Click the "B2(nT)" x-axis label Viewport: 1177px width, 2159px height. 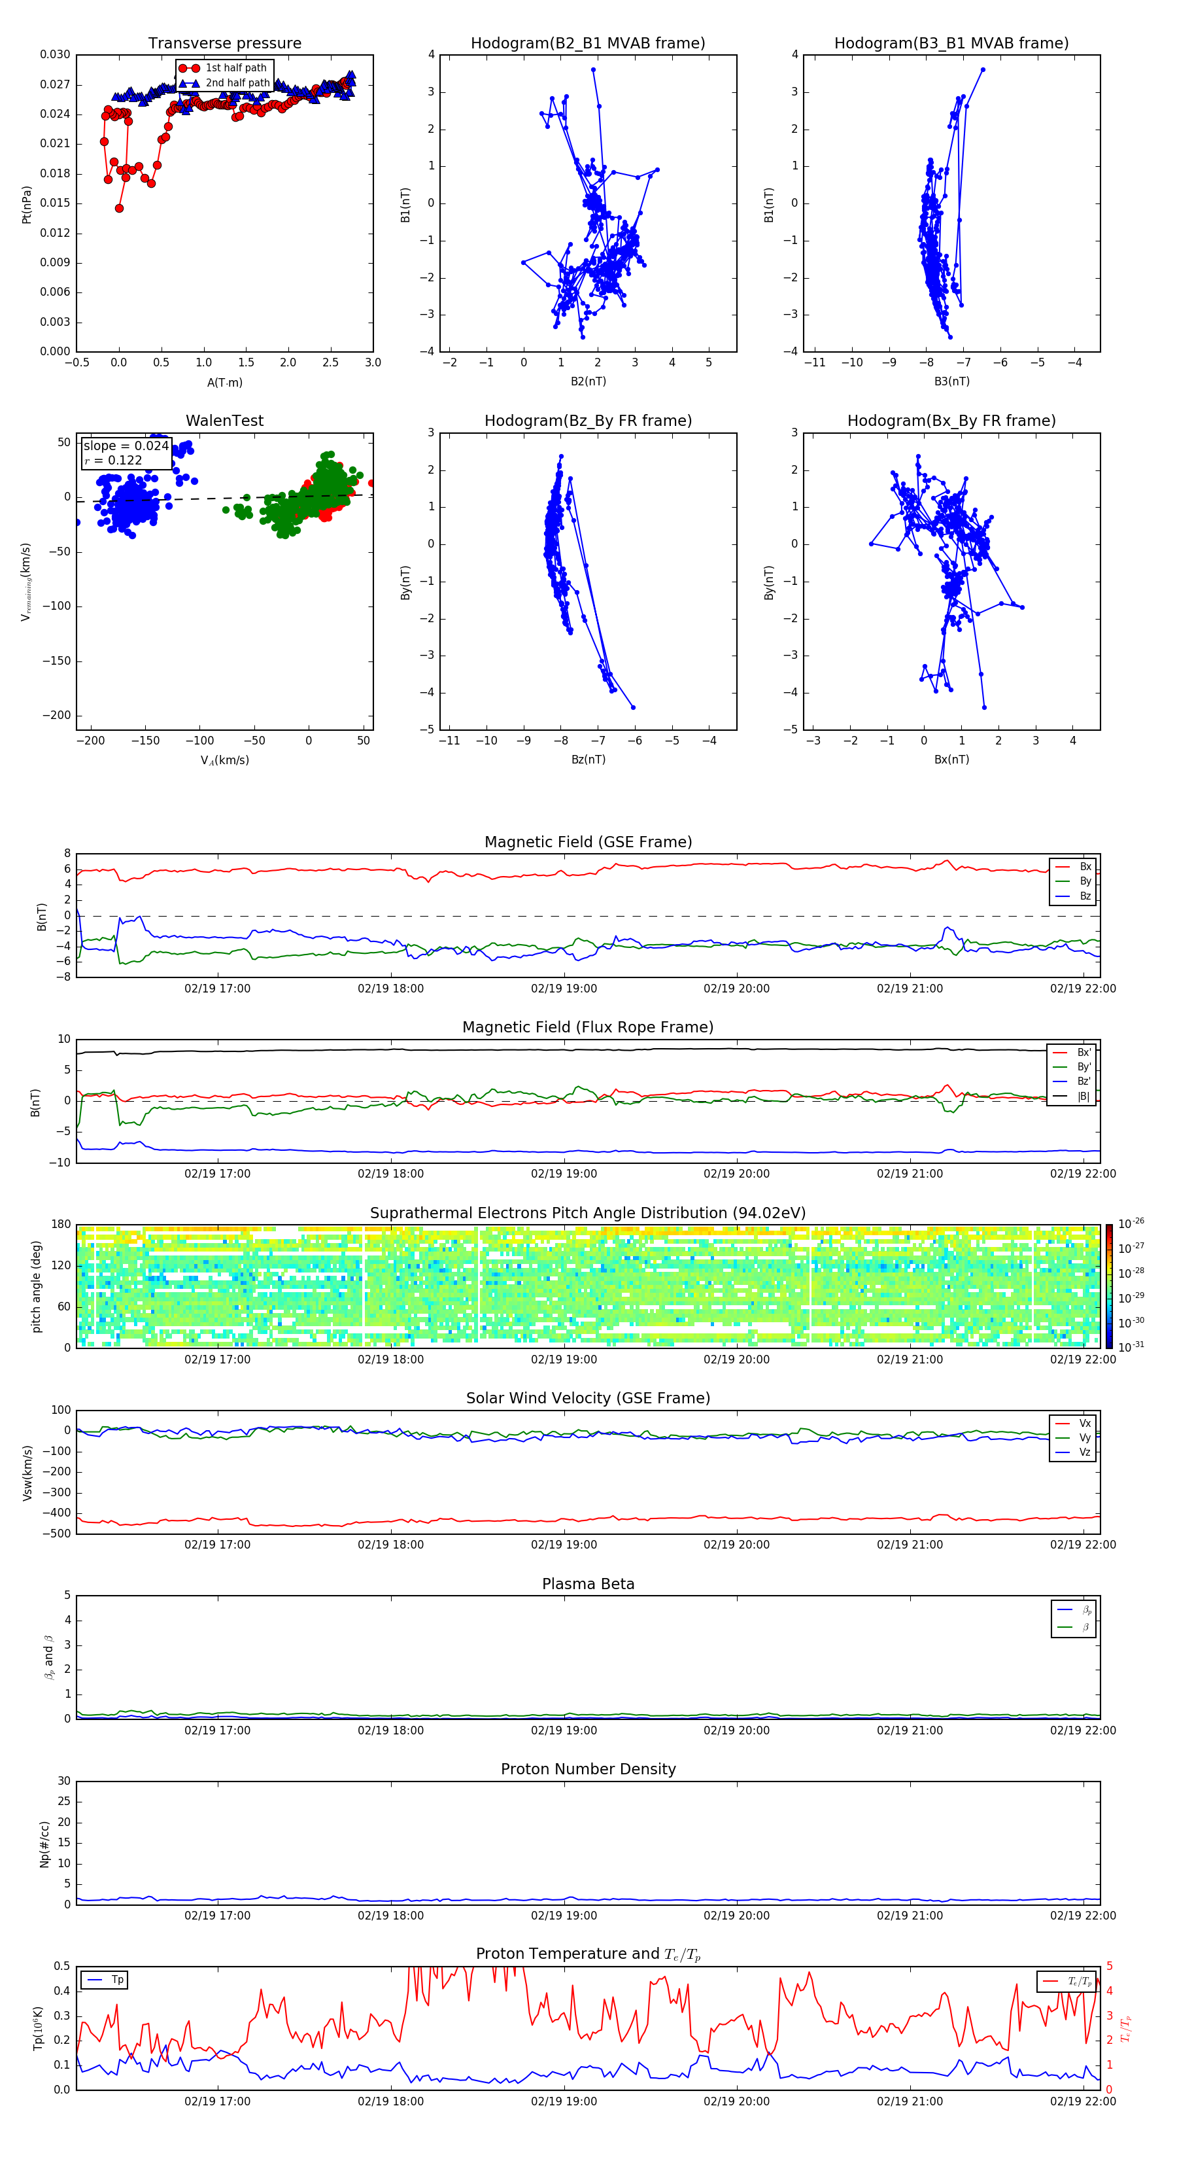click(588, 381)
